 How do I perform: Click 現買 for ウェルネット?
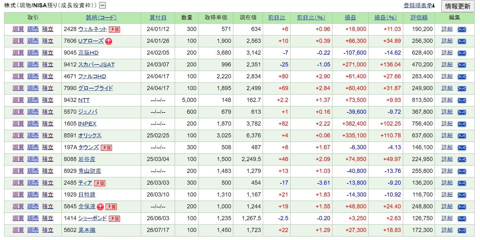pos(18,29)
